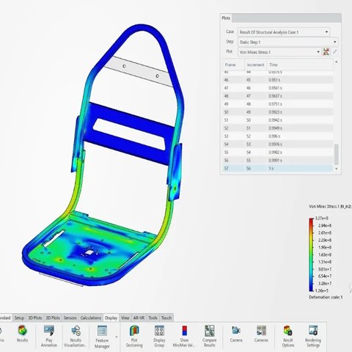Open Result Options
This screenshot has height=352, width=352.
click(x=288, y=336)
